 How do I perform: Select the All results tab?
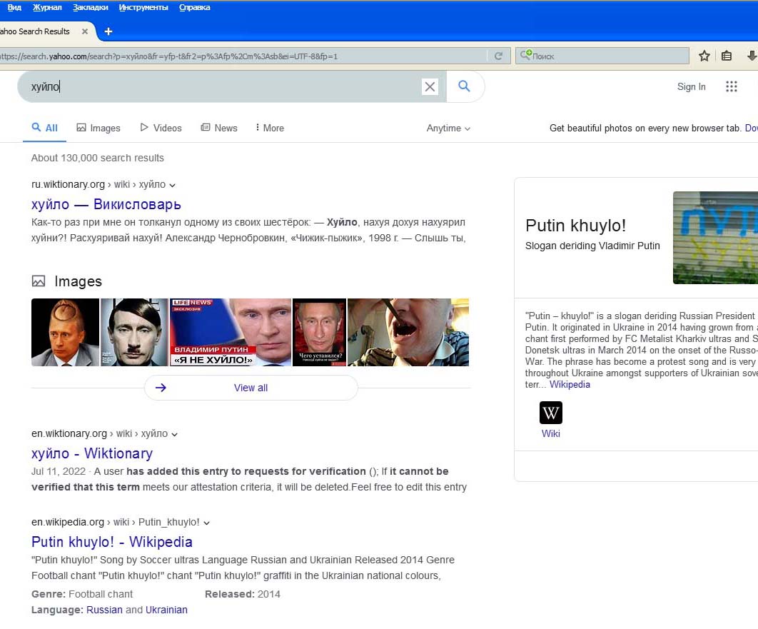(x=44, y=128)
